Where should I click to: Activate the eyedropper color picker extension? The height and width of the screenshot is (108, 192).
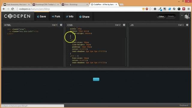[x=160, y=9]
